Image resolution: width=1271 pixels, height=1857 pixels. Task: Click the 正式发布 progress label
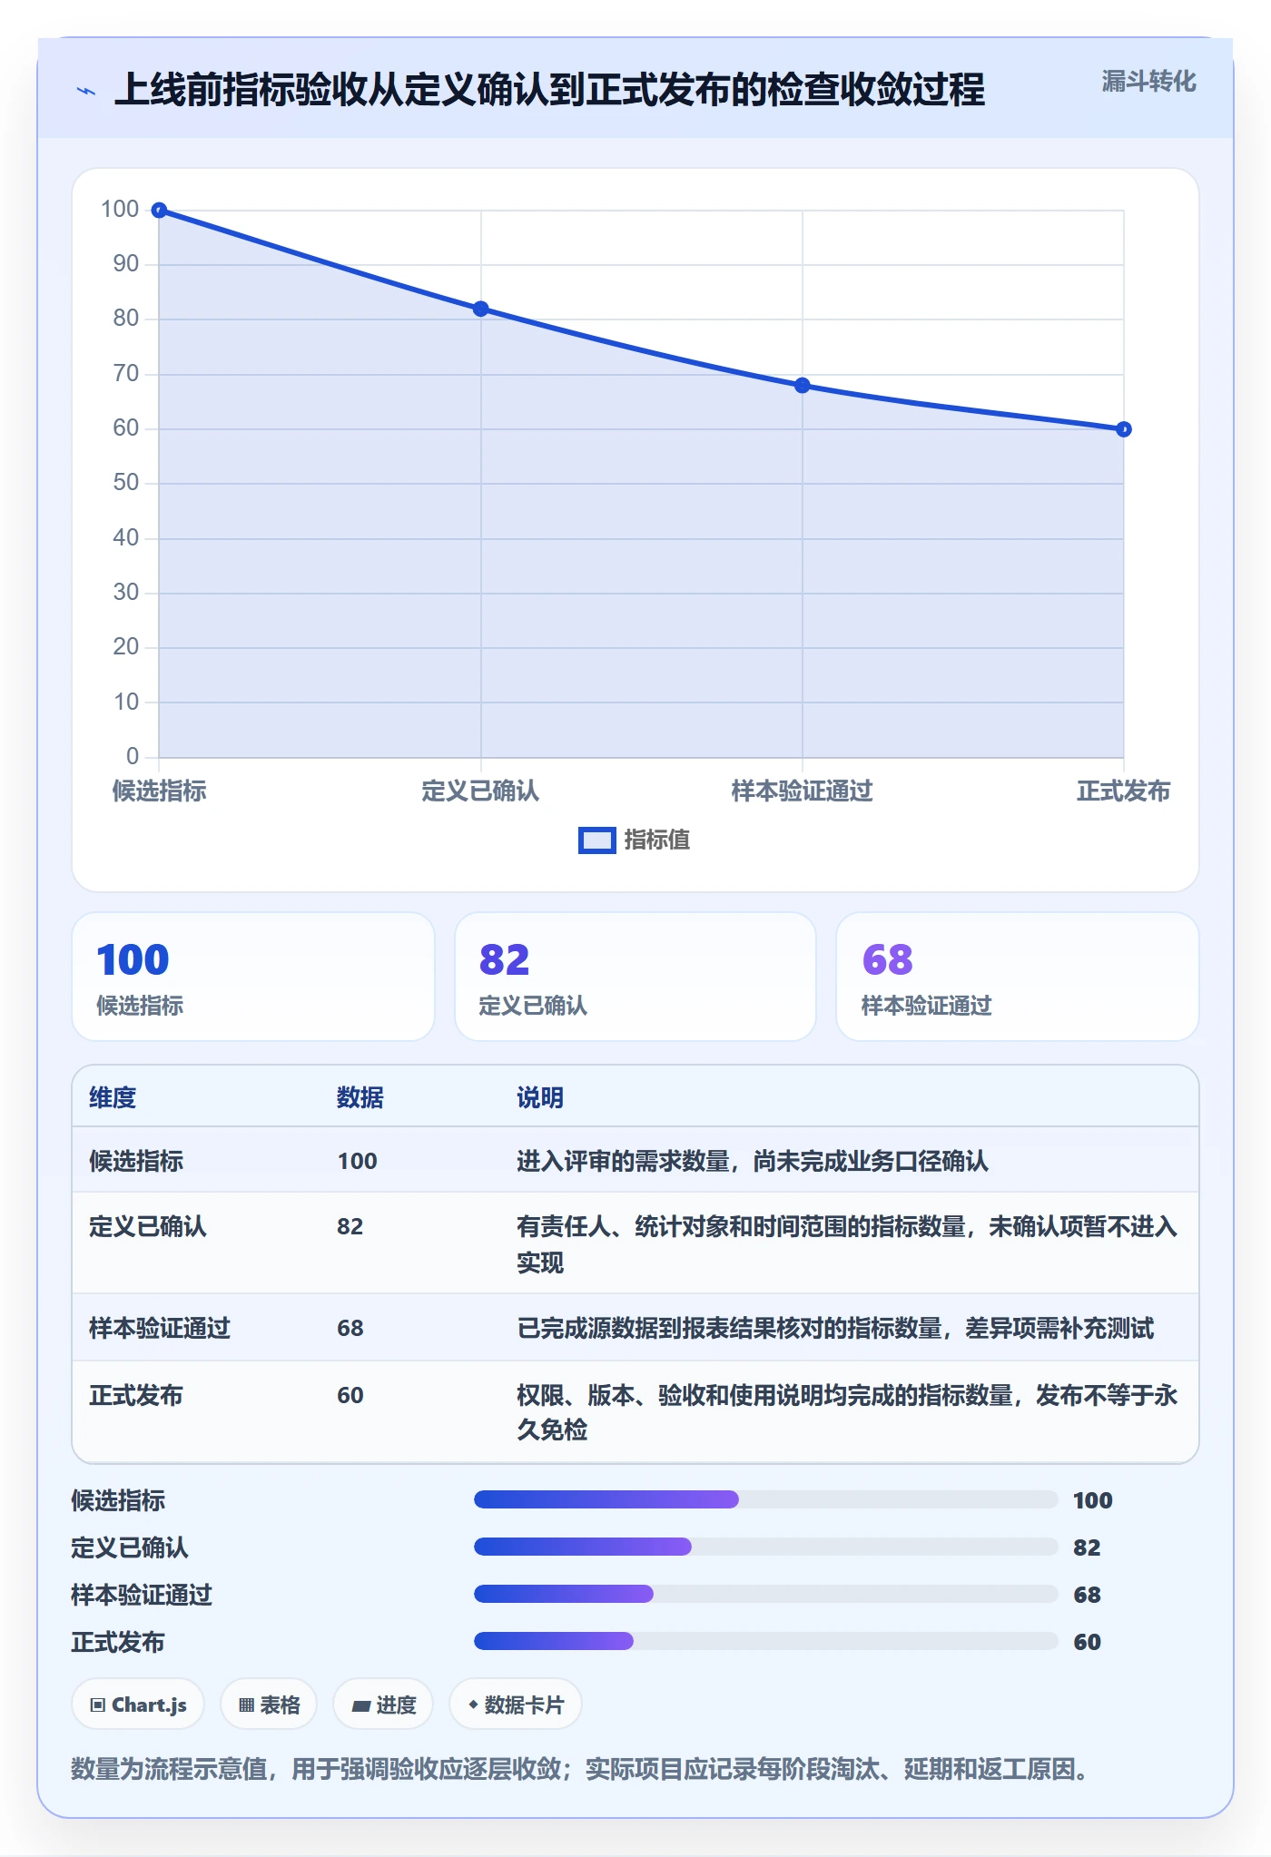[x=118, y=1642]
